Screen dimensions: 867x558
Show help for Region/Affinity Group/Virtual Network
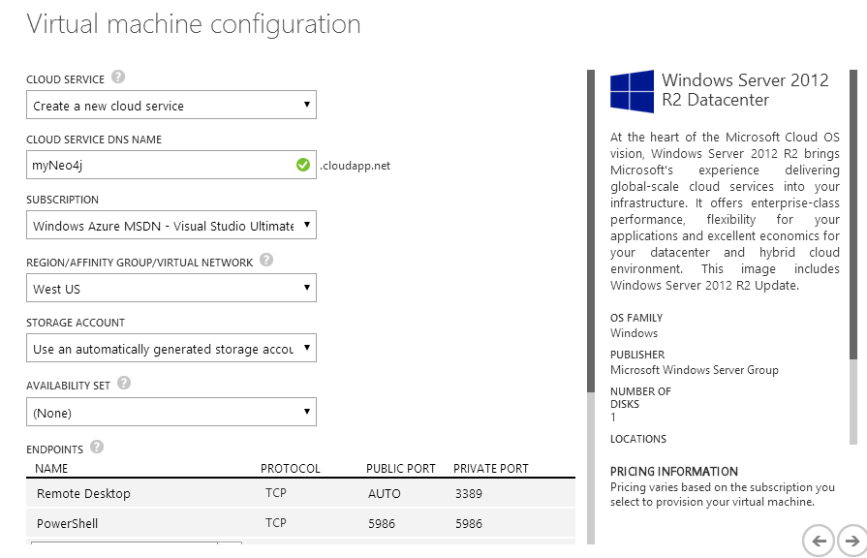click(266, 260)
